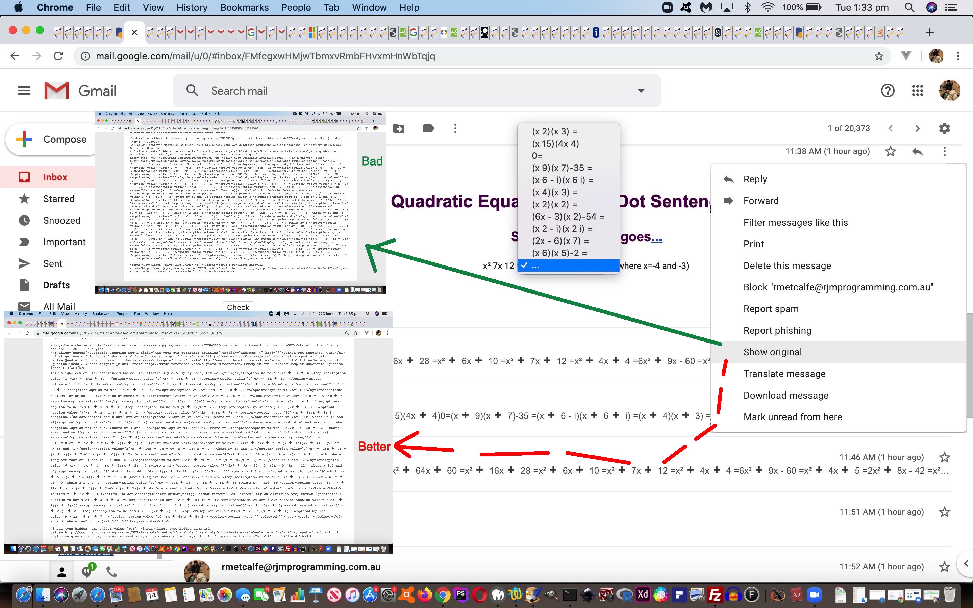Go to newer message arrow

(890, 128)
